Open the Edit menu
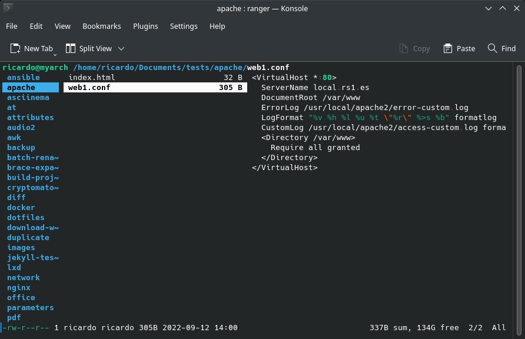This screenshot has height=339, width=525. coord(36,26)
